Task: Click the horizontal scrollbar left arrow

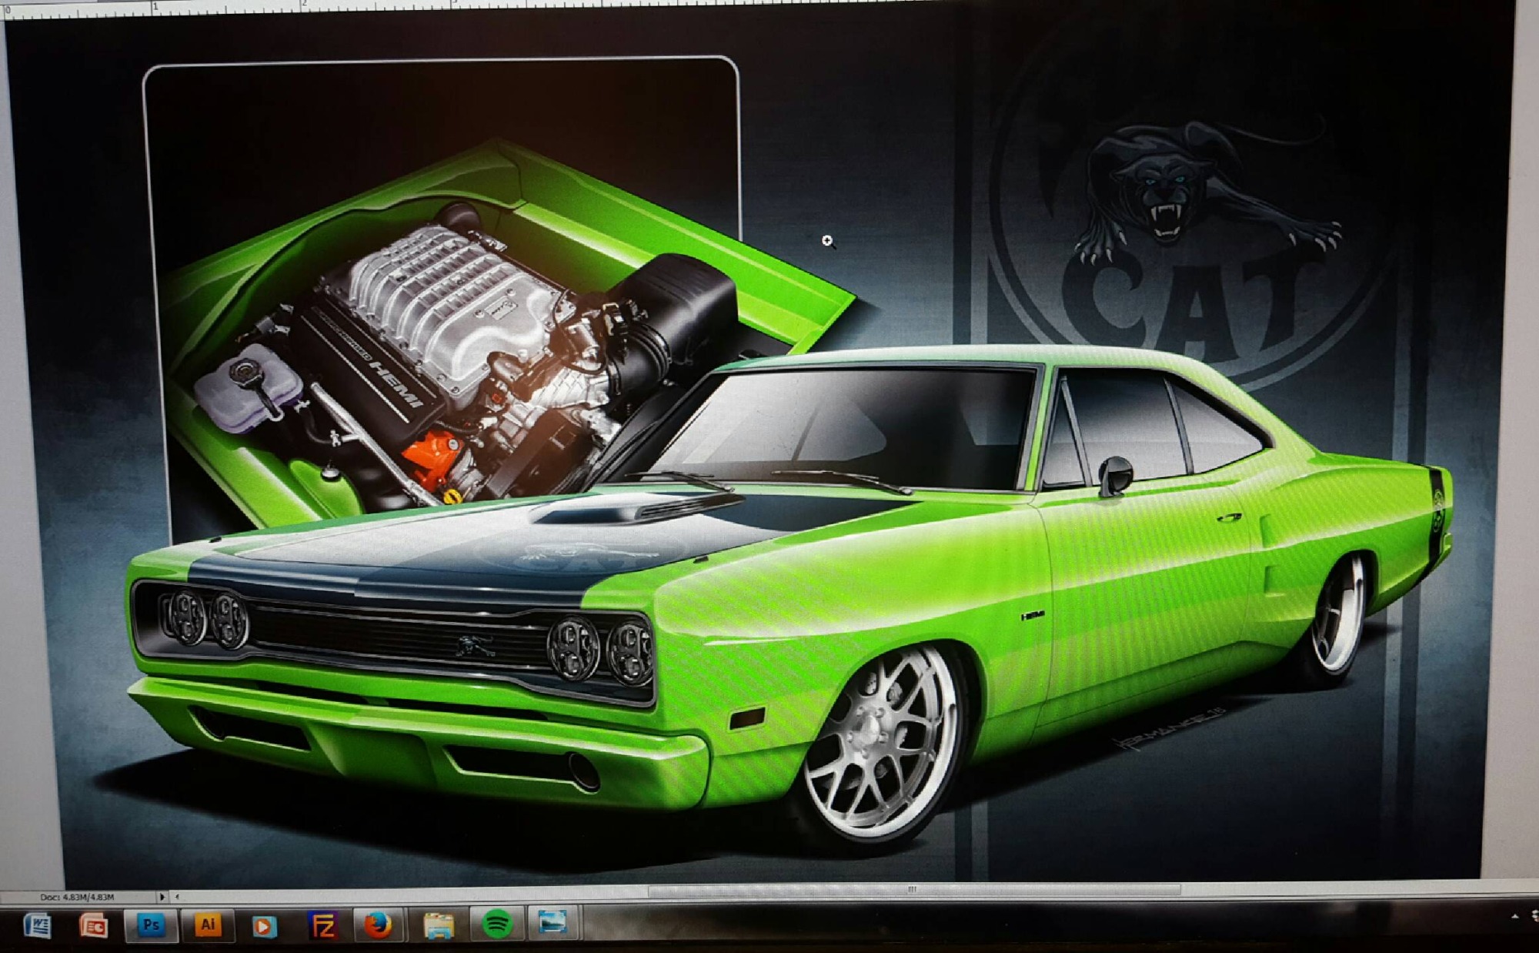Action: pos(177,897)
